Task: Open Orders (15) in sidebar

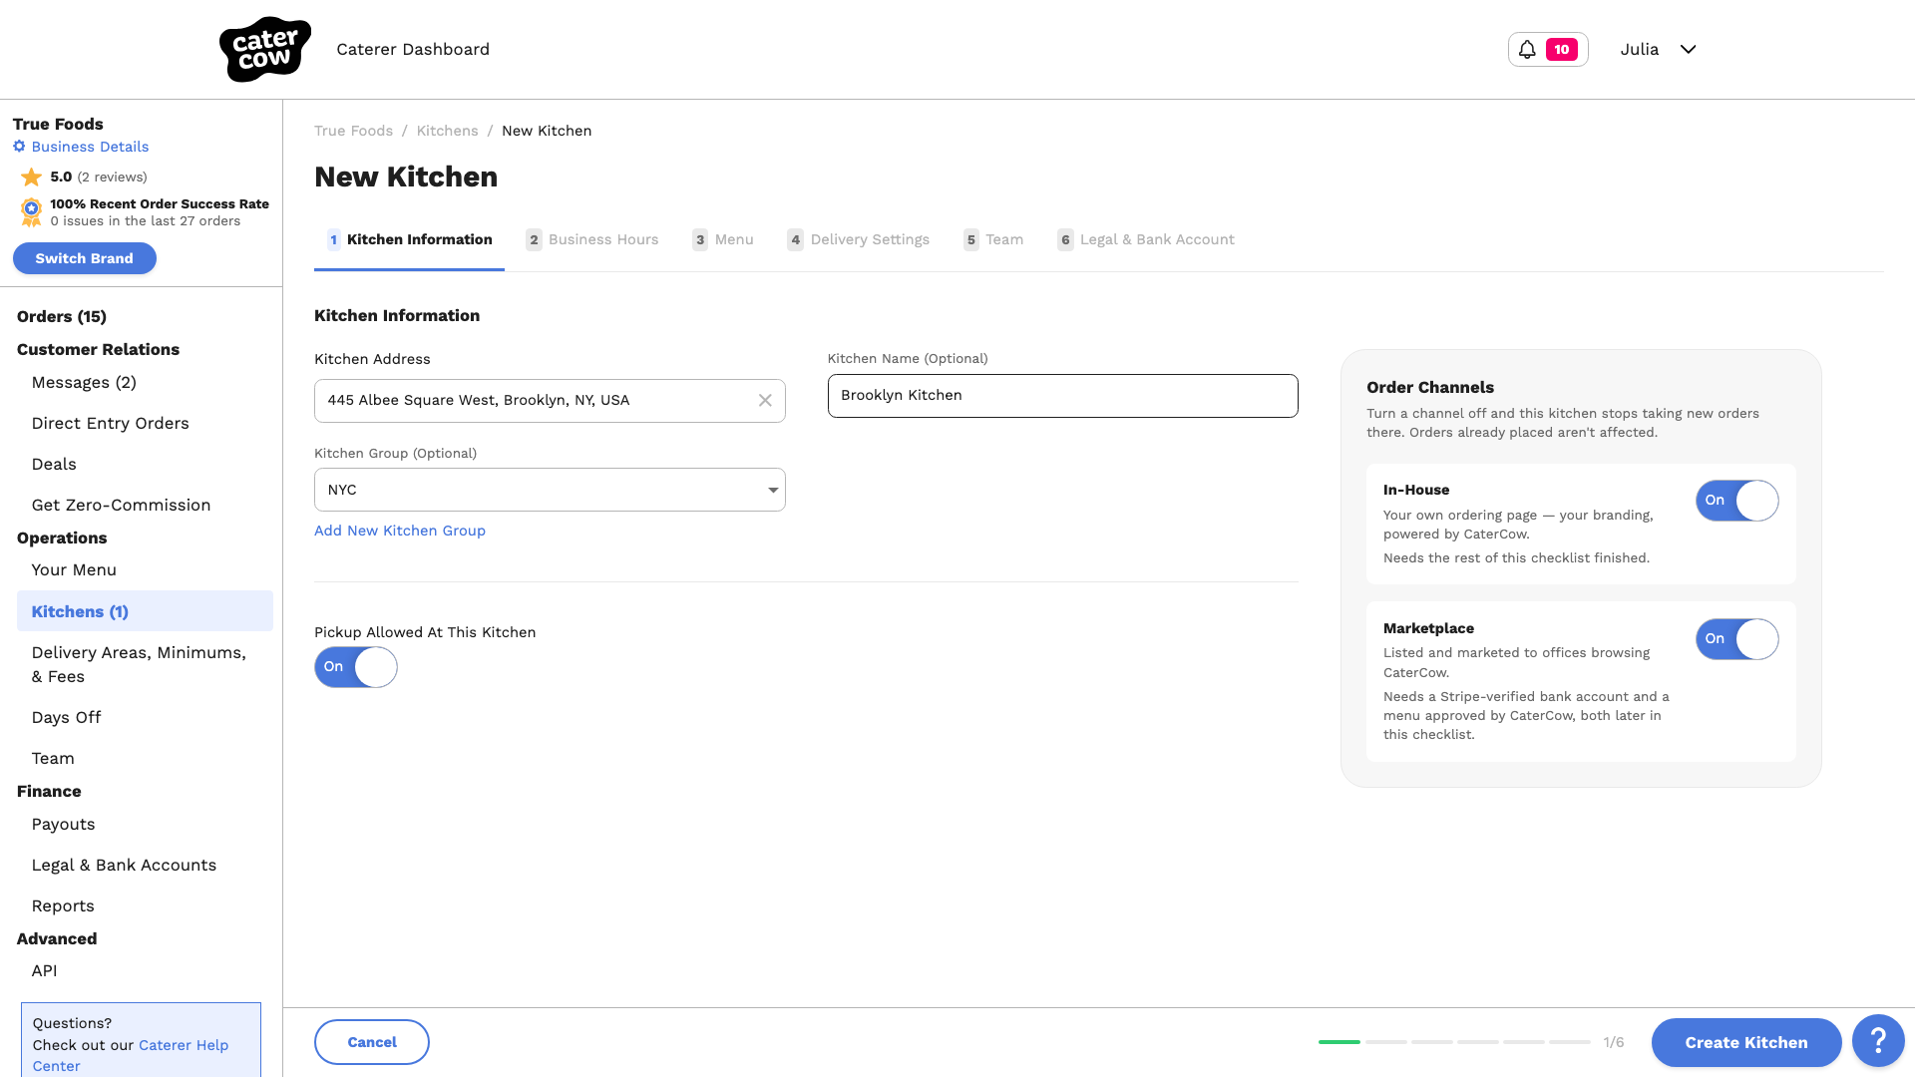Action: click(62, 316)
